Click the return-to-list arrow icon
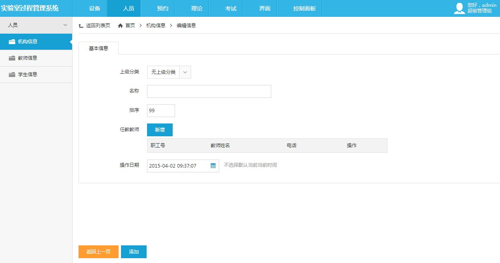The height and width of the screenshot is (263, 500). pyautogui.click(x=81, y=26)
